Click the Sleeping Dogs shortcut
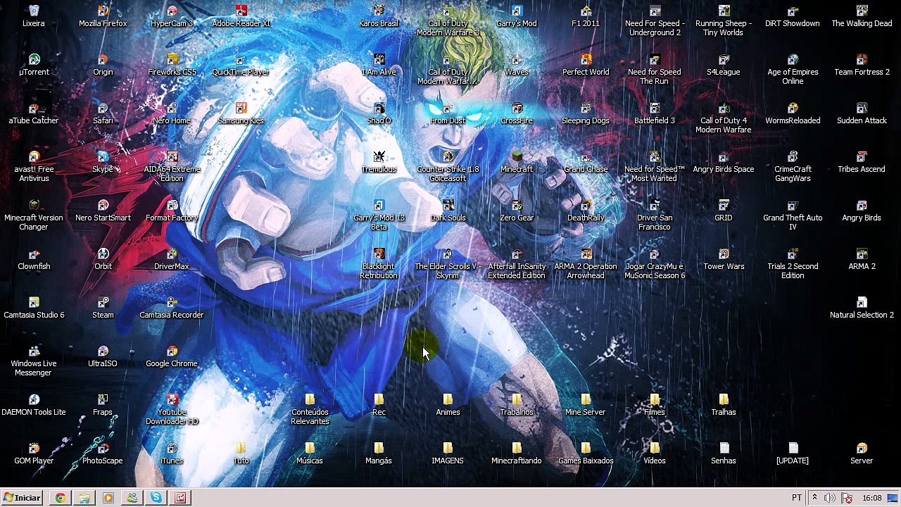The image size is (901, 507). point(586,113)
